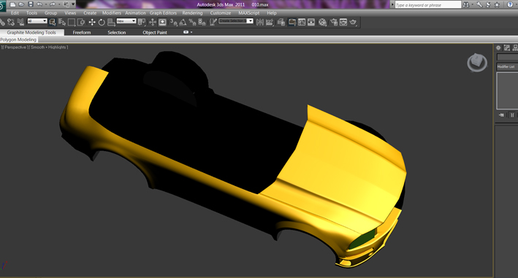Screen dimensions: 518x278
Task: Open the 3ds Max application logo button
Action: (x=3, y=6)
